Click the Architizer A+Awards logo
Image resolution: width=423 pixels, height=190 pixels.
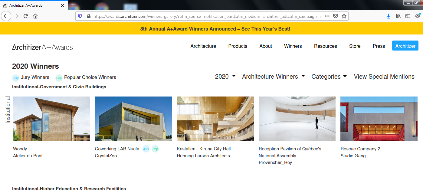(42, 47)
